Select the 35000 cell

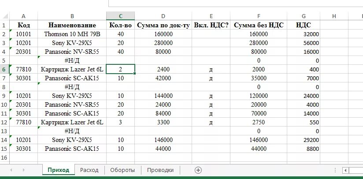click(x=259, y=78)
